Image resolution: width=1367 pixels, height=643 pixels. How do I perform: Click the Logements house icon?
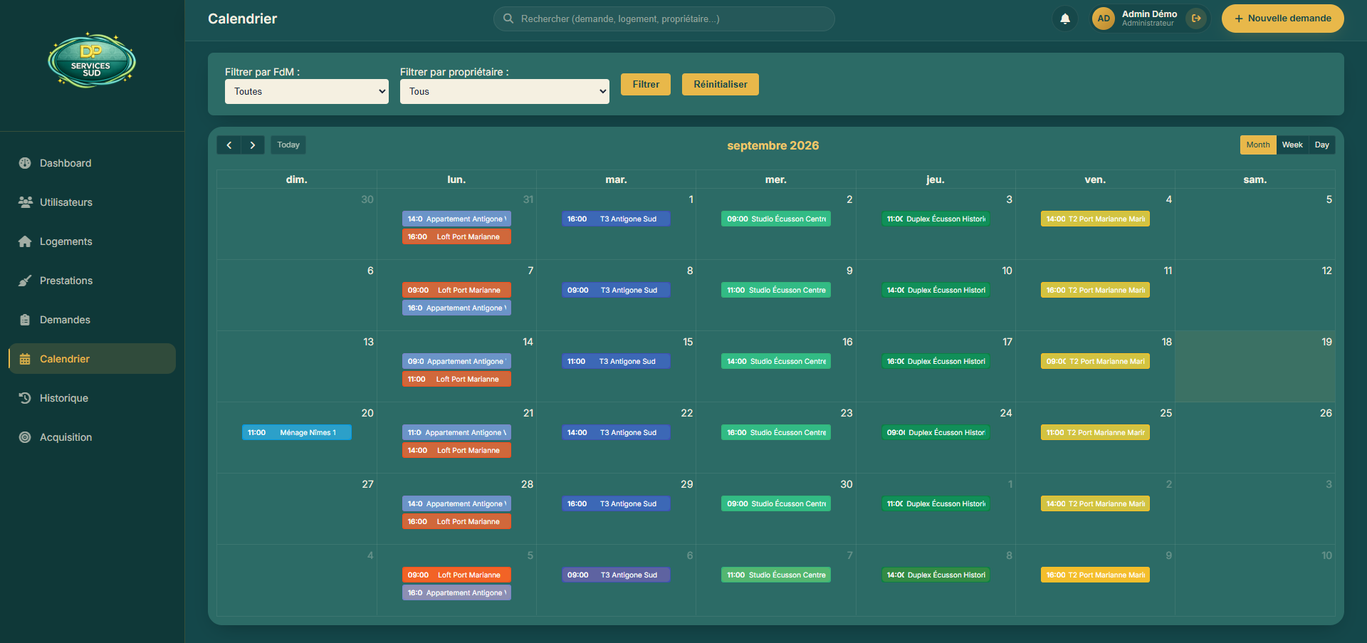(25, 241)
